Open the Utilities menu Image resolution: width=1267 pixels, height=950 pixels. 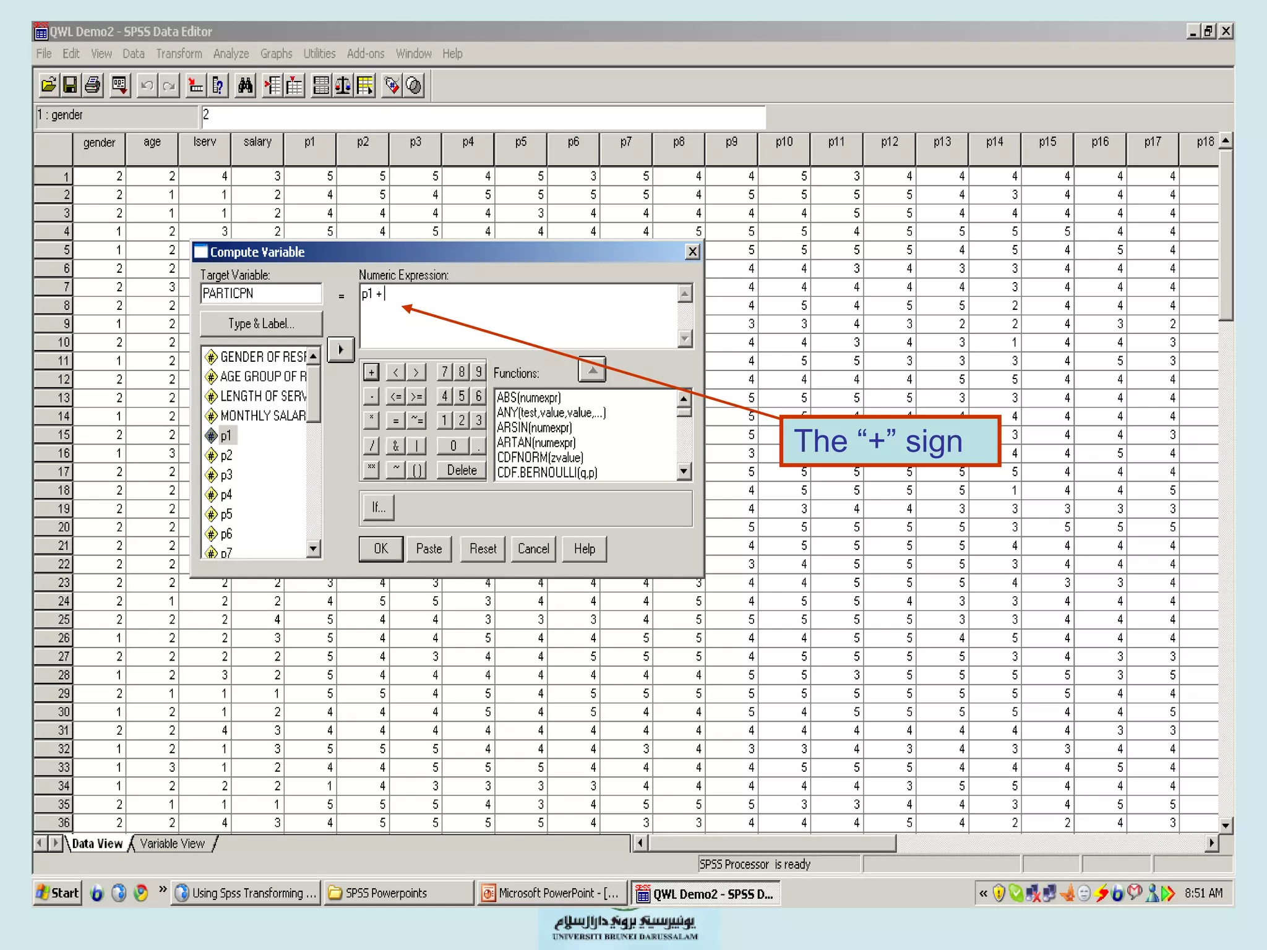pyautogui.click(x=319, y=54)
